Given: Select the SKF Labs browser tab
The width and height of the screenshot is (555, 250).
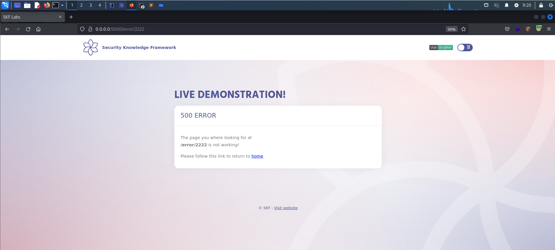Looking at the screenshot, I should coord(29,17).
